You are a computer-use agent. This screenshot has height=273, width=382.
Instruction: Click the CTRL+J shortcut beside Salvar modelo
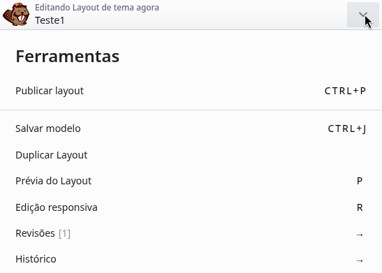point(347,128)
